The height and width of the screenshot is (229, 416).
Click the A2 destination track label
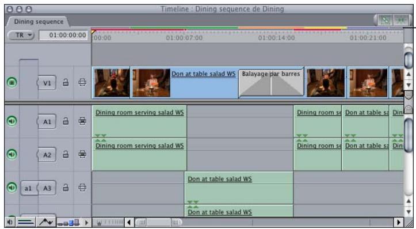click(x=47, y=155)
